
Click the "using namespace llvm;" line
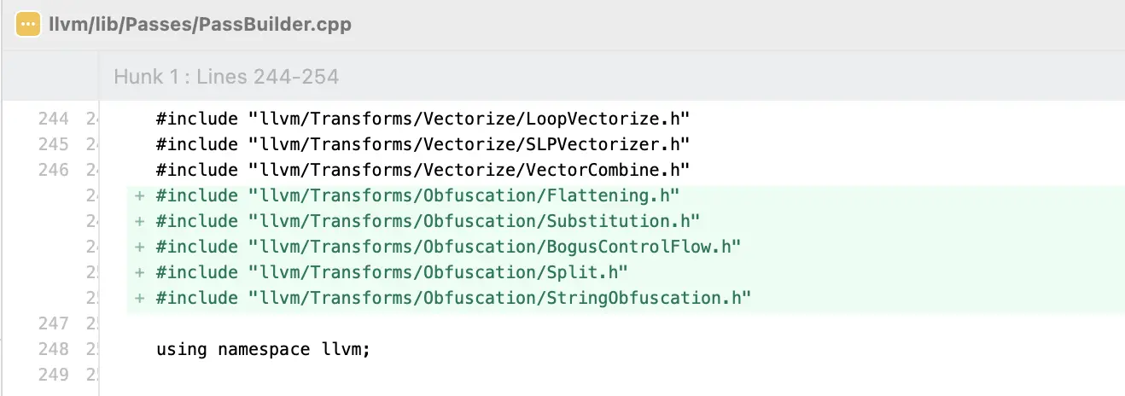(x=263, y=349)
